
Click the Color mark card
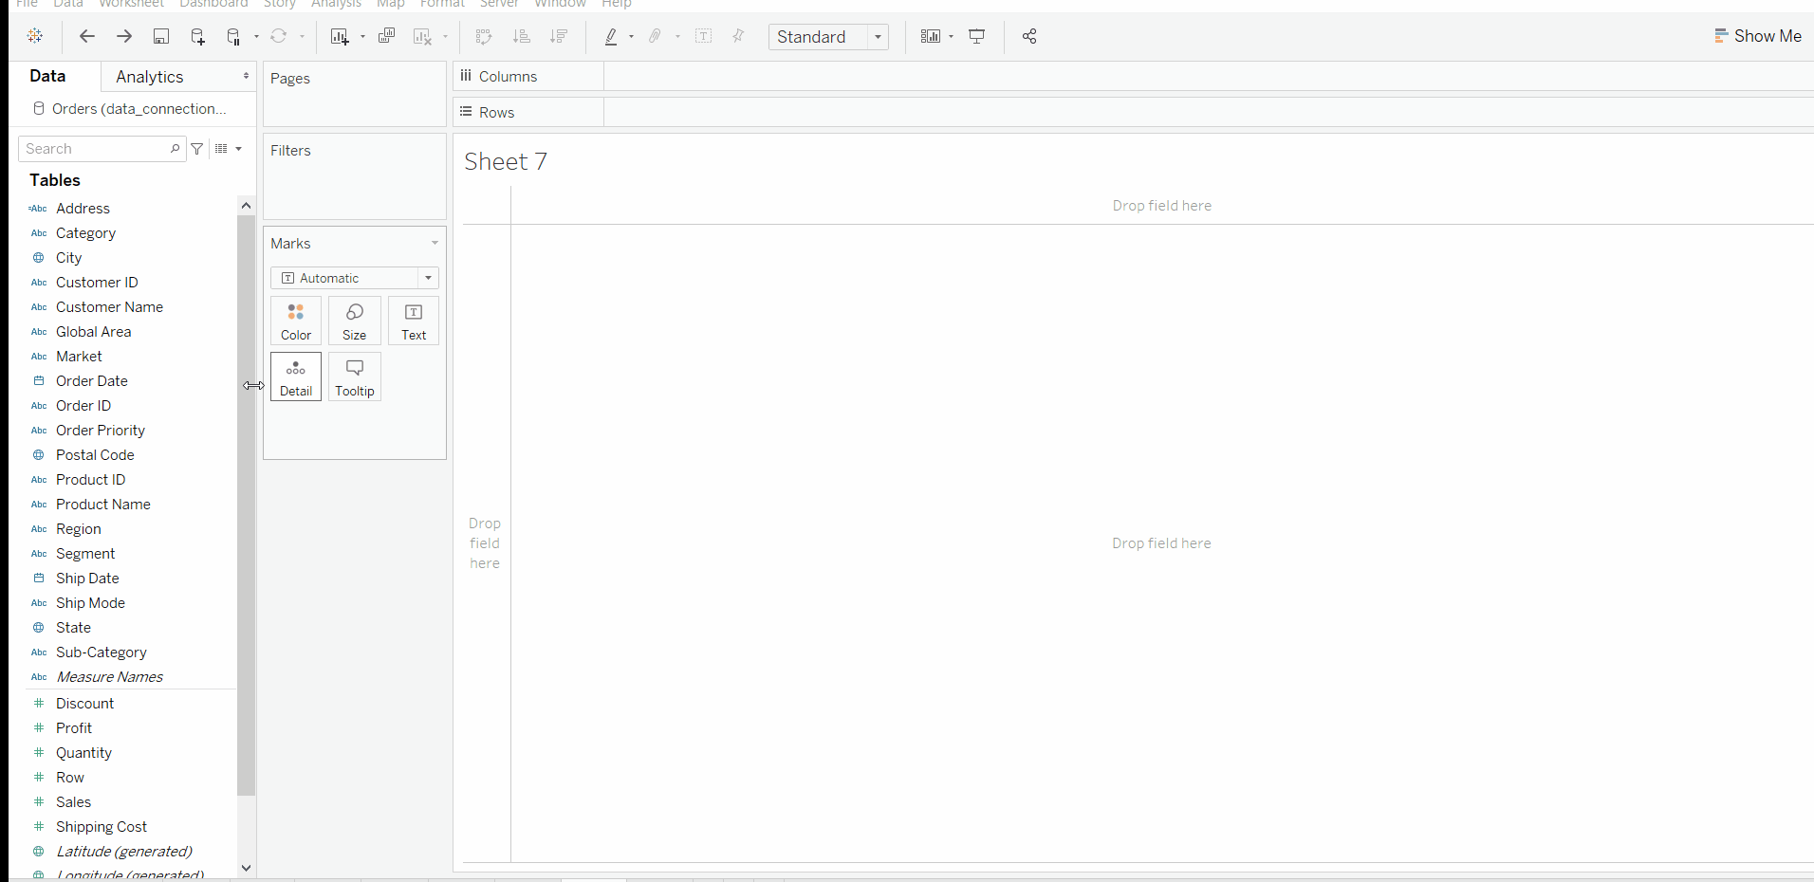(296, 321)
